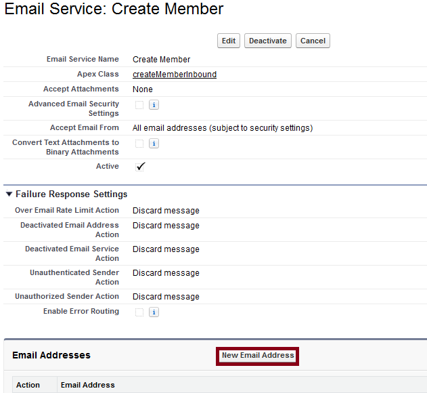427x393 pixels.
Task: Click the 'Email Service: Create Member' page title
Action: (x=114, y=9)
